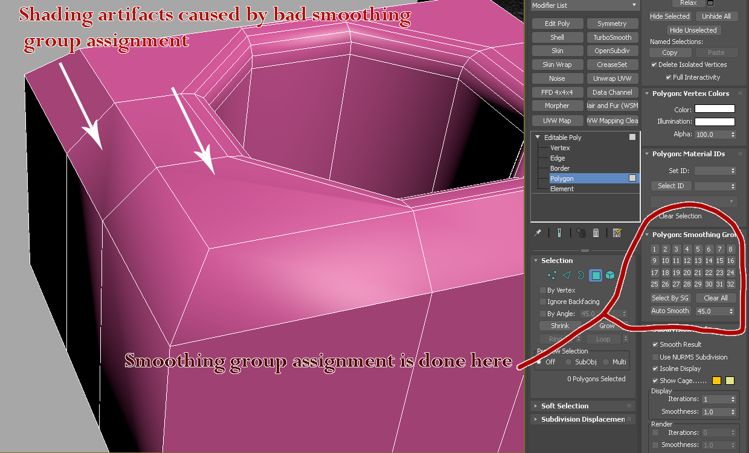Toggle Delete Isolated Vertices checkbox
Image resolution: width=749 pixels, height=453 pixels.
point(654,65)
